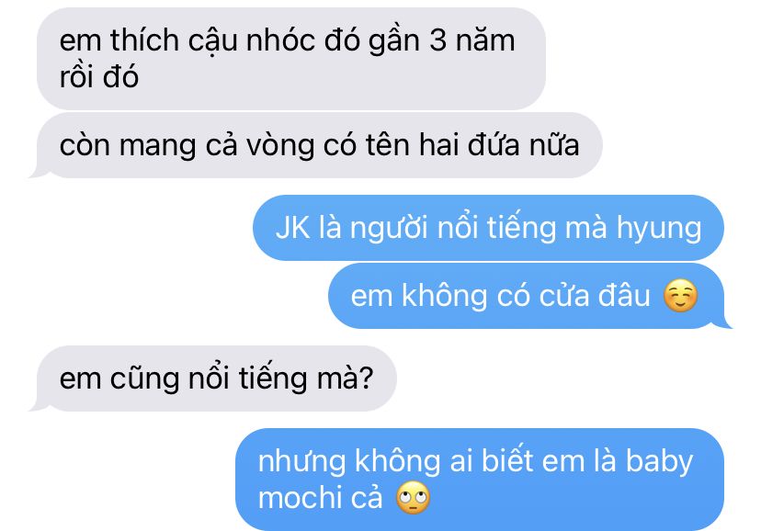761x531 pixels.
Task: Click the question mark after 'mà'
Action: point(367,378)
